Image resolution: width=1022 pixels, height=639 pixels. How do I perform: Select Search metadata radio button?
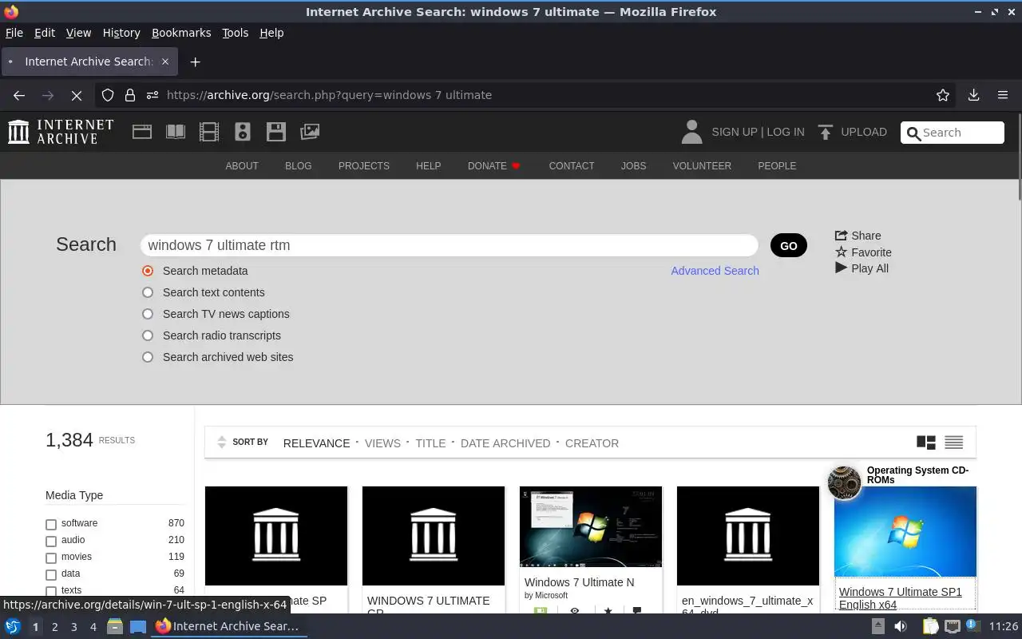[x=148, y=271]
